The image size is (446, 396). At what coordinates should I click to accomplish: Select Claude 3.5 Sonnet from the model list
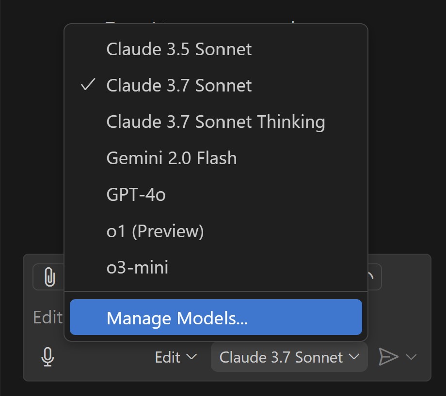(x=179, y=49)
